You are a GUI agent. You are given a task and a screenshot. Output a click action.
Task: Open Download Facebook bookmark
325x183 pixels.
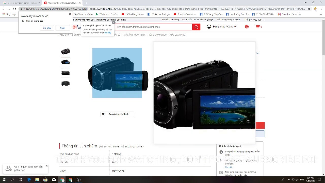289,14
